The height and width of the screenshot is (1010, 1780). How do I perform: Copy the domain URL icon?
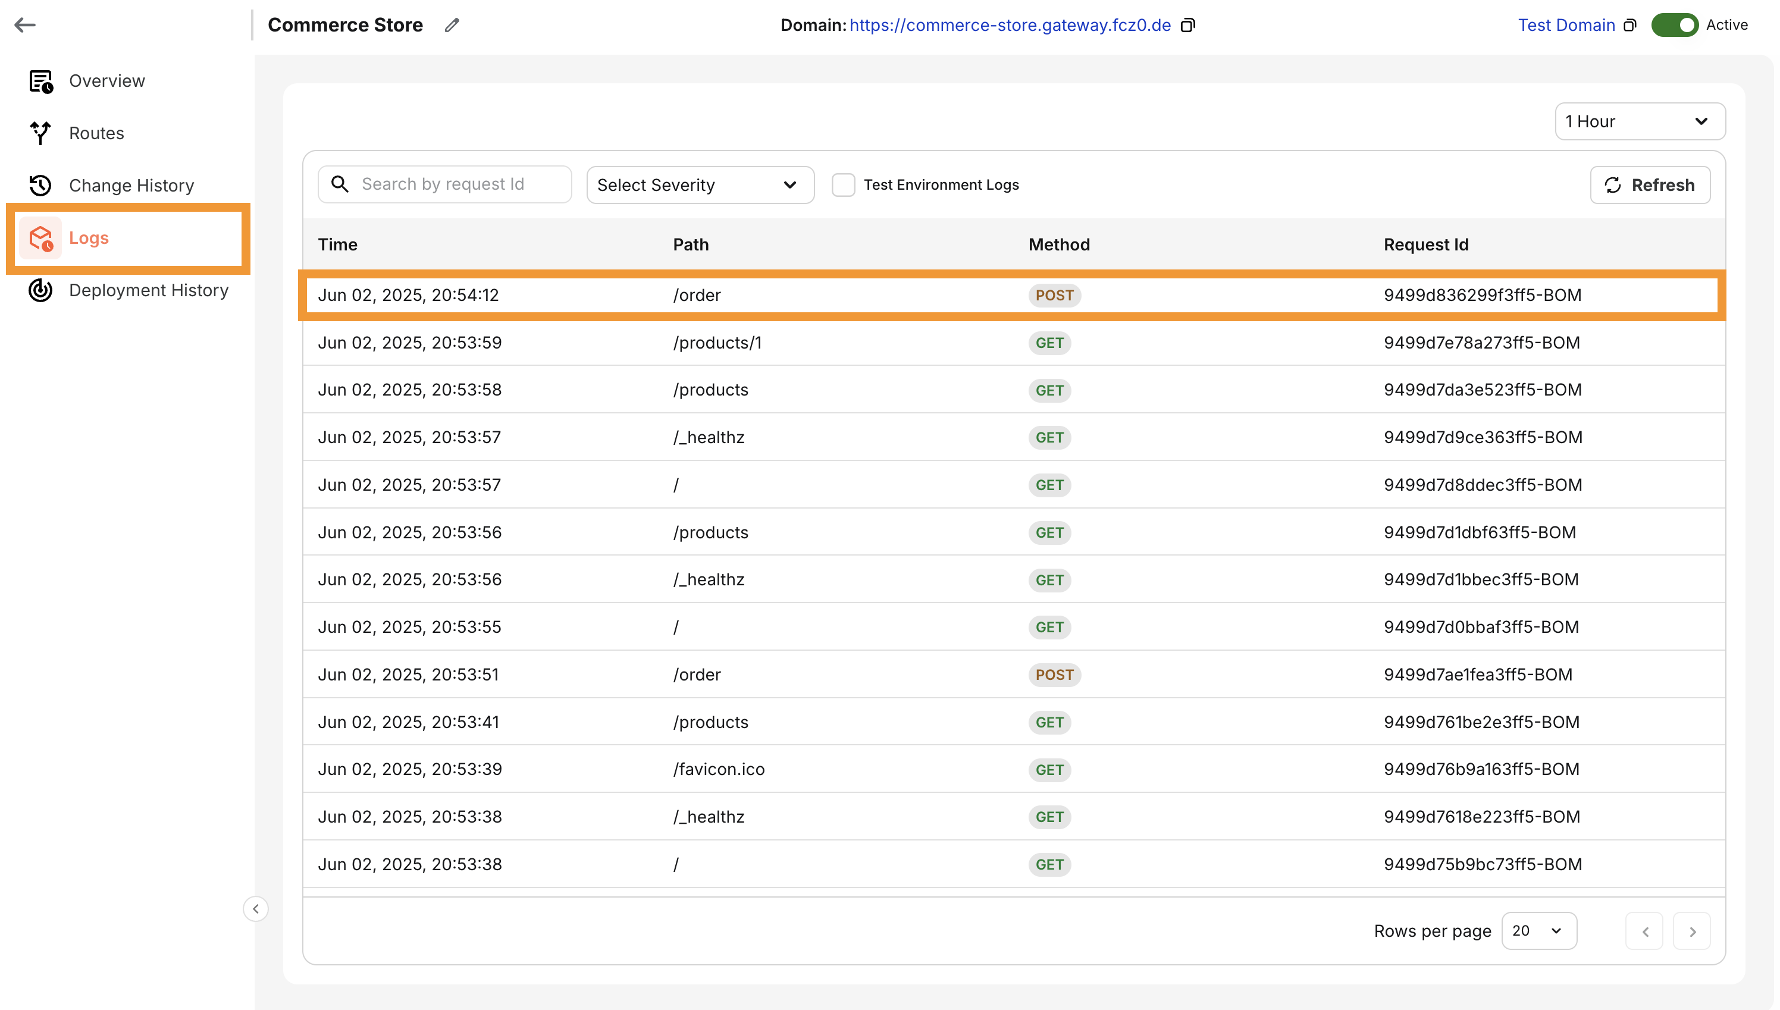point(1187,25)
